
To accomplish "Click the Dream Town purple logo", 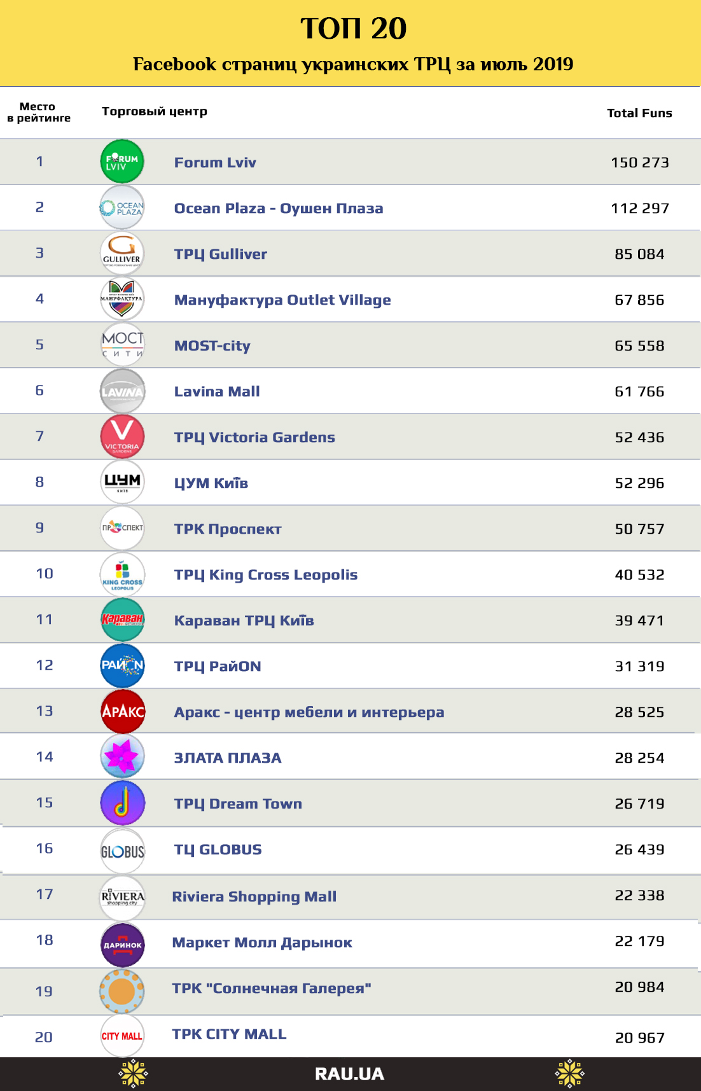I will coord(122,803).
